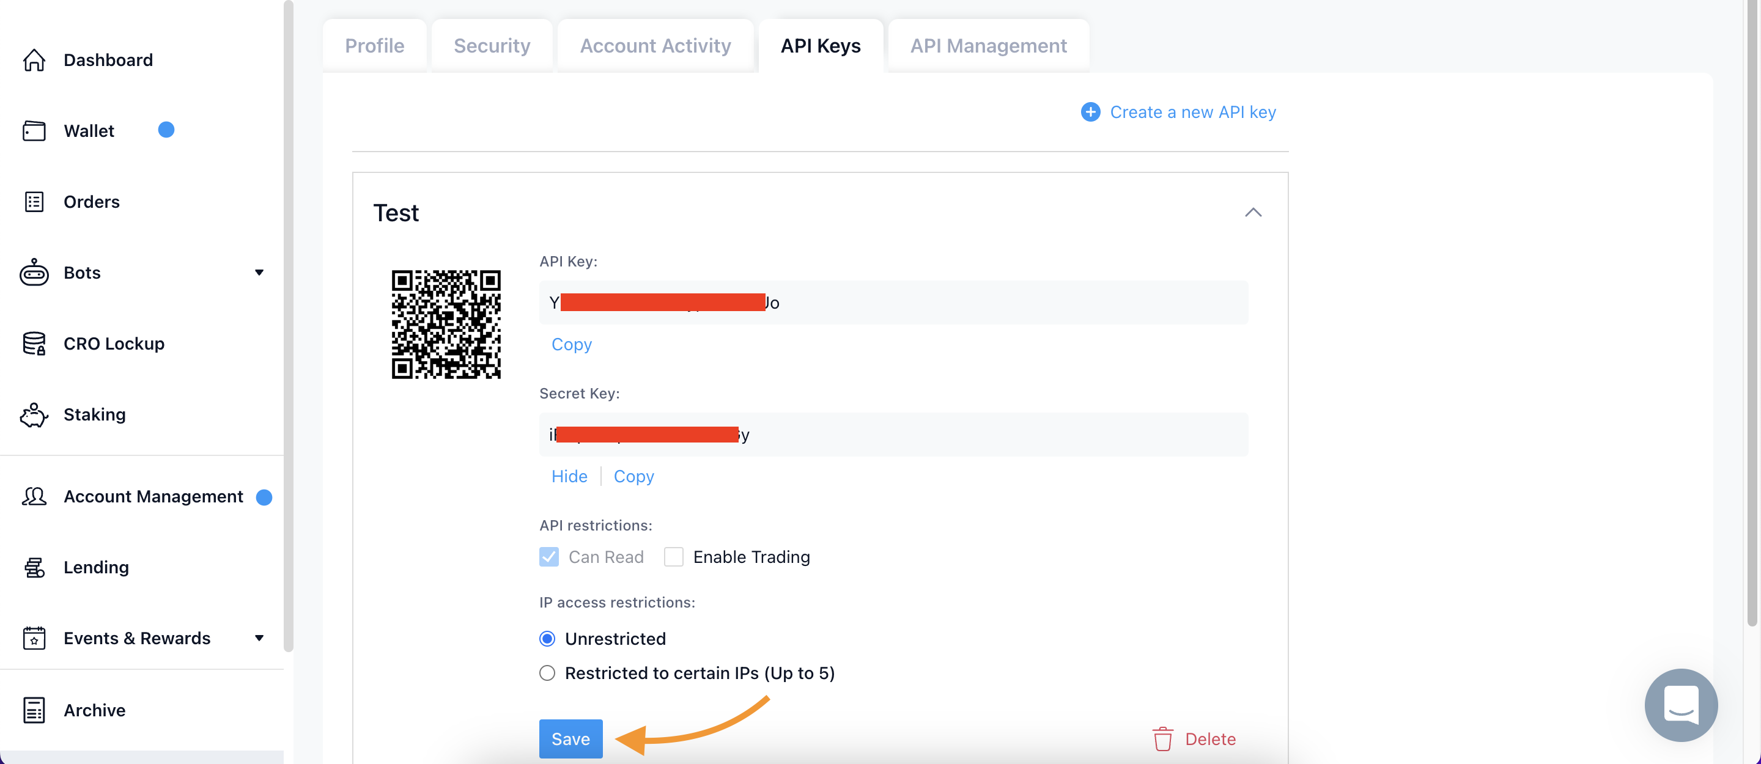This screenshot has height=764, width=1761.
Task: Open the Wallet icon in sidebar
Action: [x=34, y=131]
